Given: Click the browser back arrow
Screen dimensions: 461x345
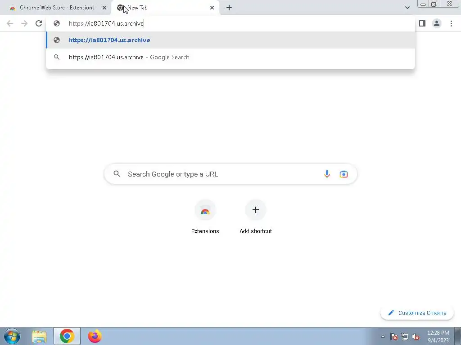Looking at the screenshot, I should pyautogui.click(x=10, y=23).
